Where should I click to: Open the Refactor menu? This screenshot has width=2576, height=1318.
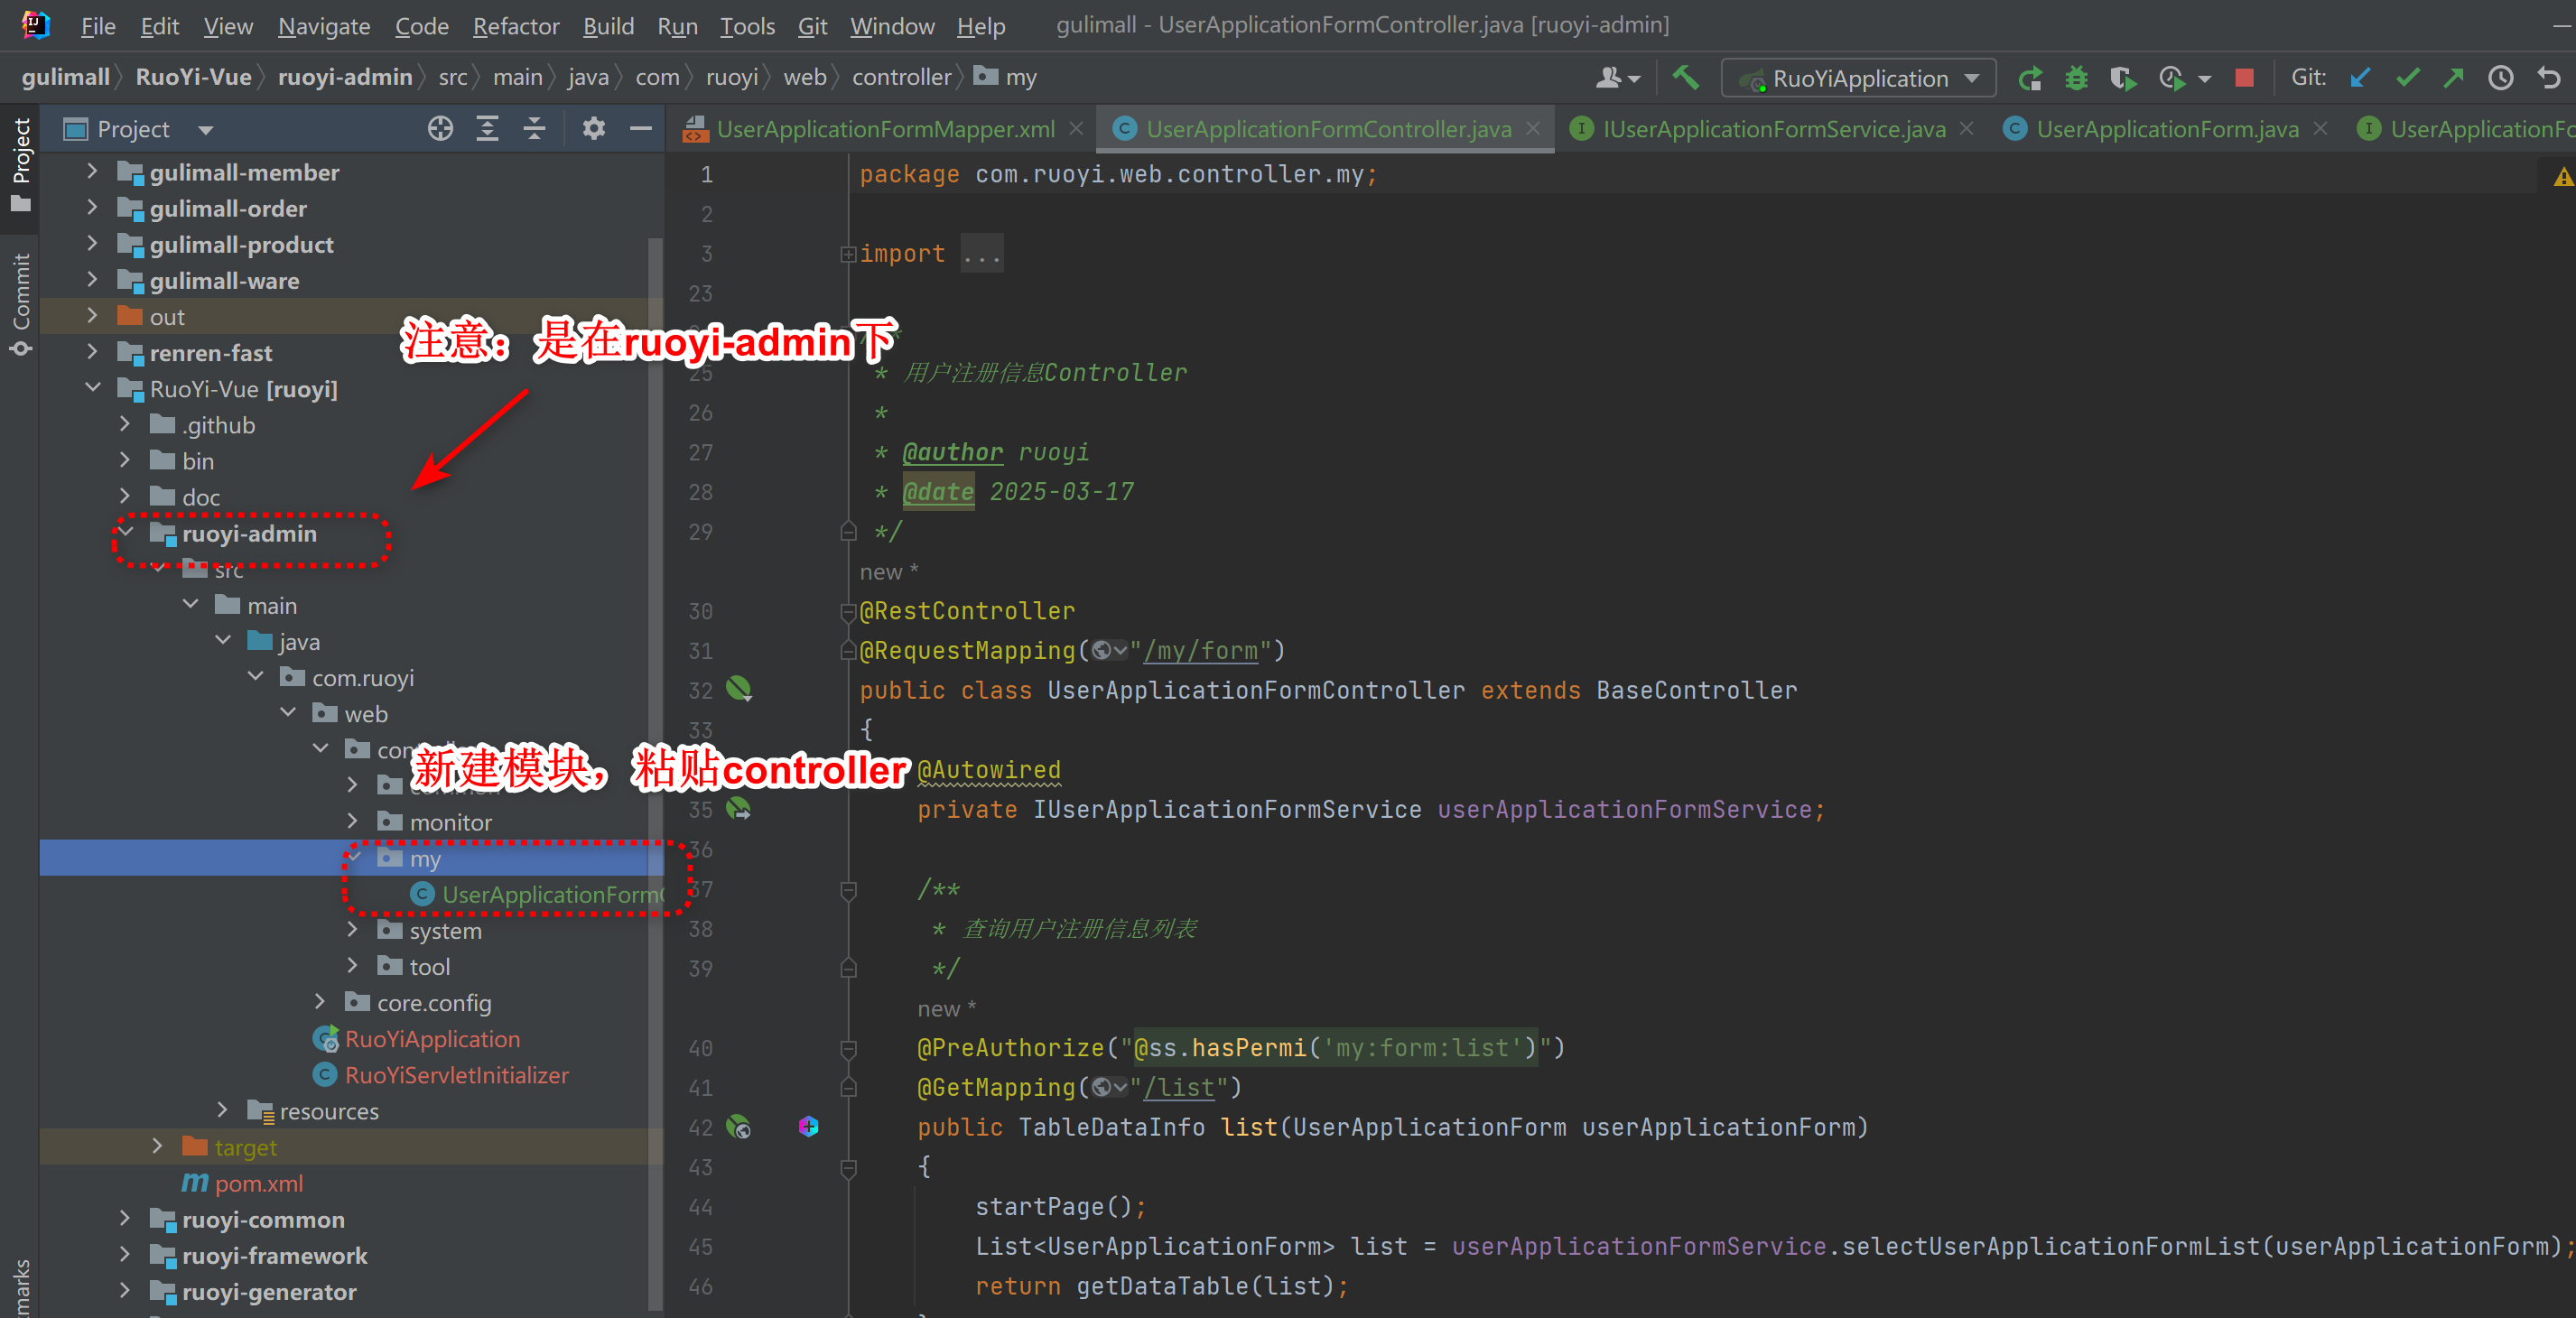tap(515, 26)
